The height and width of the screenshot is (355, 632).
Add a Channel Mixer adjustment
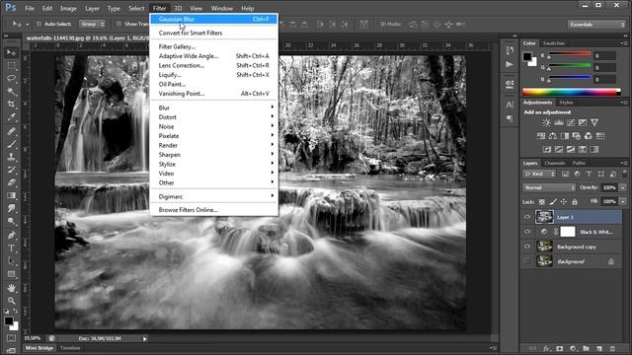click(589, 136)
